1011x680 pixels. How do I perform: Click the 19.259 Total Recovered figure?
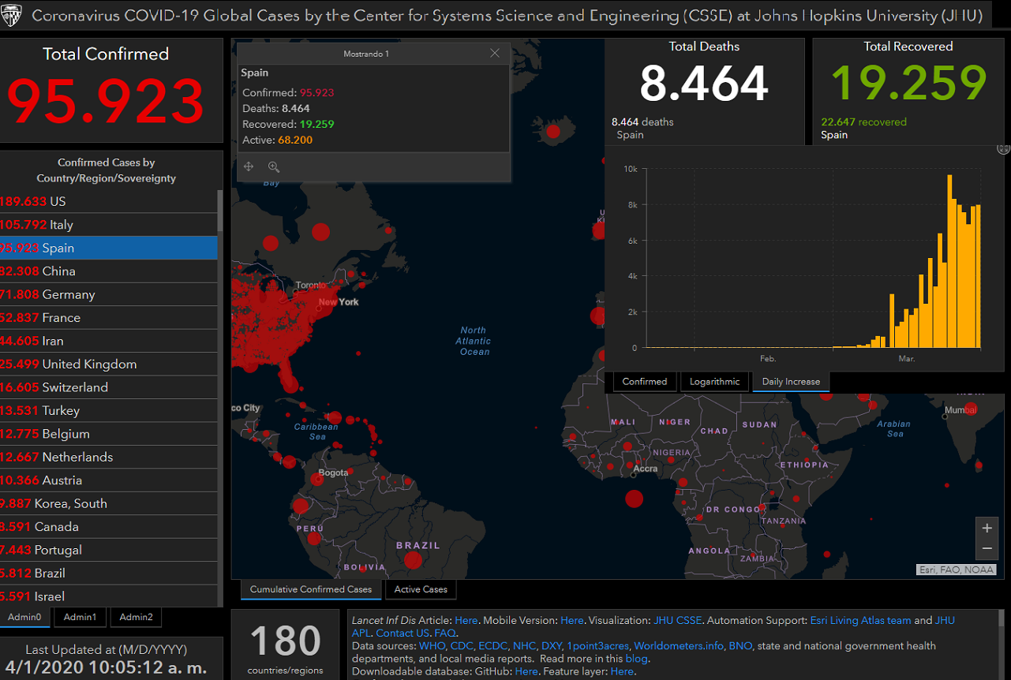[x=908, y=83]
